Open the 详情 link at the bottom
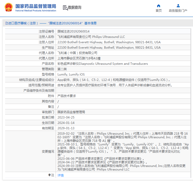Viewport: 193px width, 181px height. tap(60, 175)
